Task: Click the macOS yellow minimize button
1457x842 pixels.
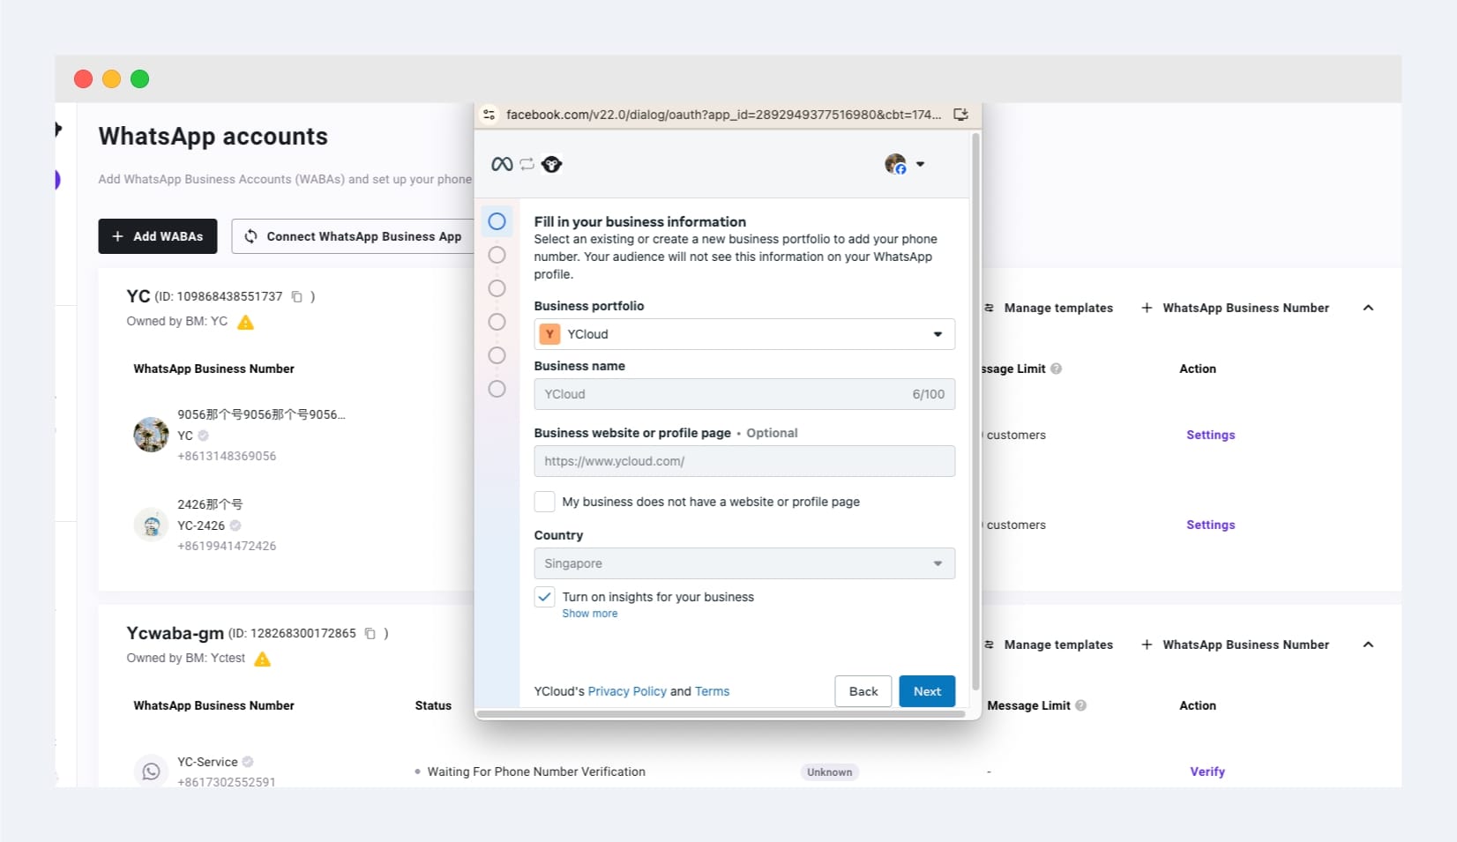Action: point(112,79)
